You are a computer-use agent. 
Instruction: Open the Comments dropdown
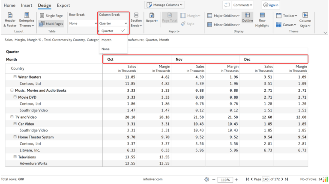(x=242, y=5)
